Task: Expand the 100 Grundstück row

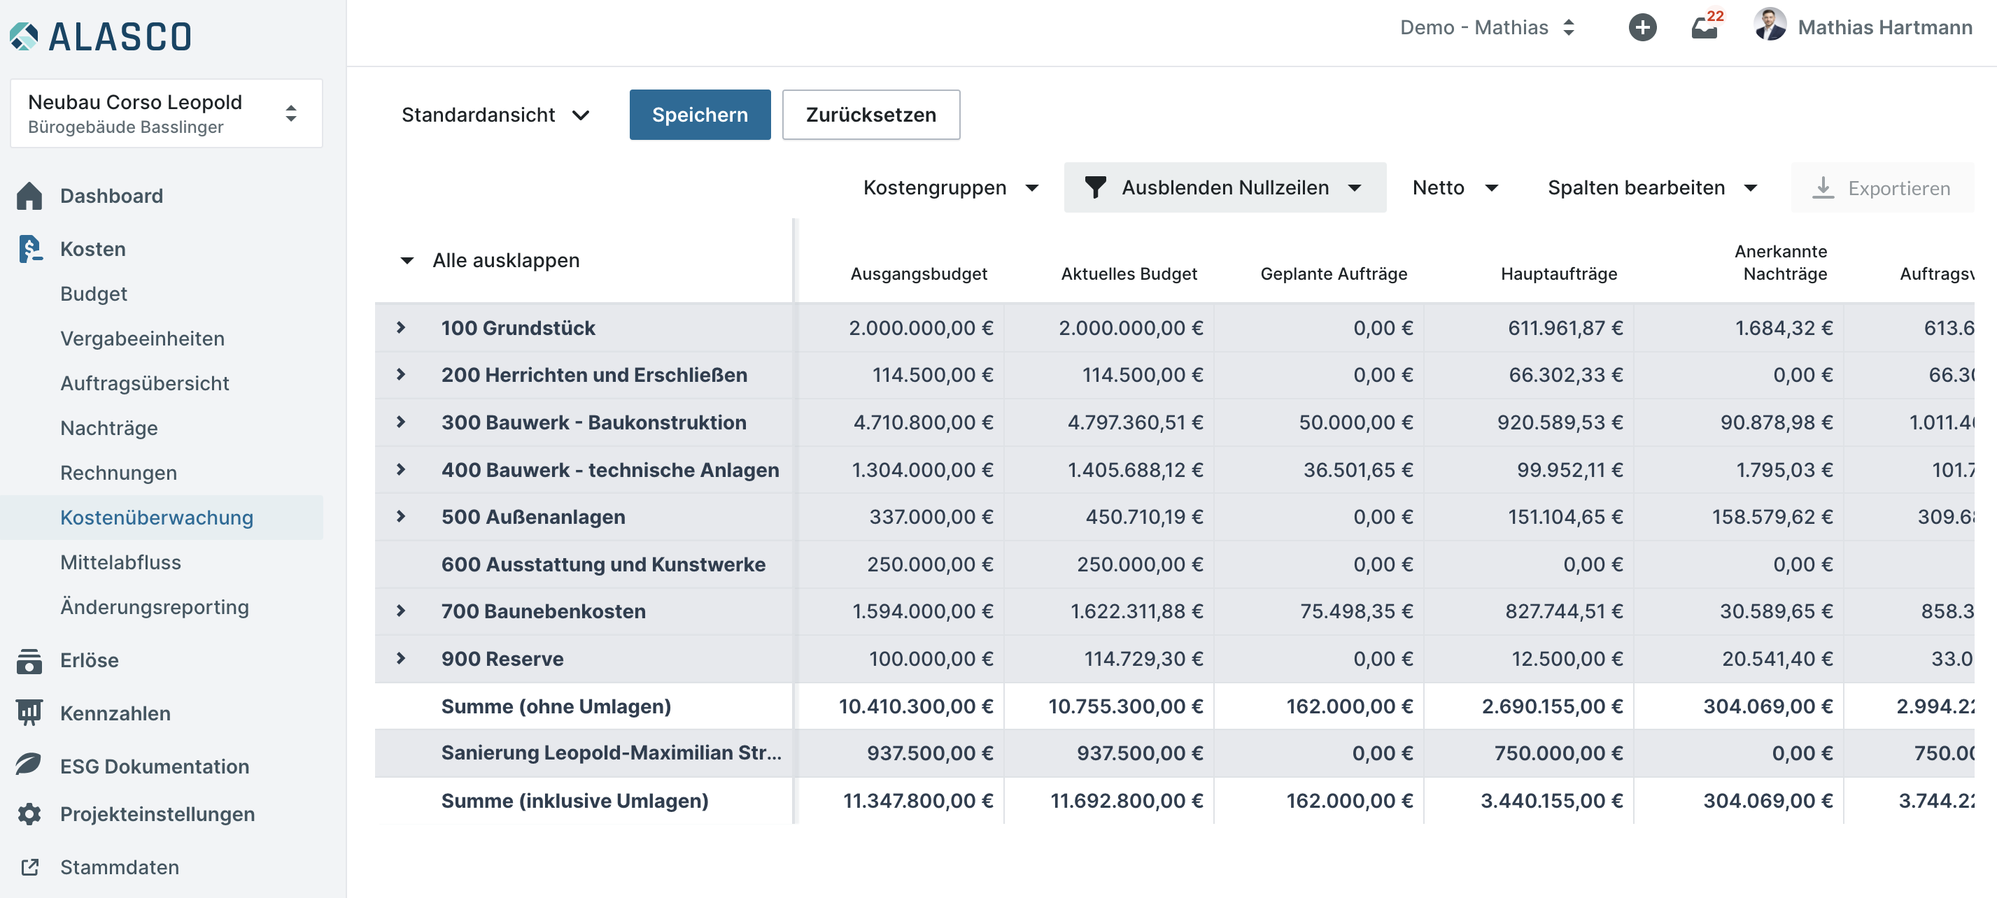Action: [401, 328]
